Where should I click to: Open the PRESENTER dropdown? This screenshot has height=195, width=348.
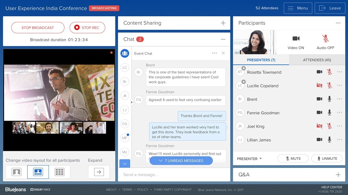pyautogui.click(x=249, y=159)
